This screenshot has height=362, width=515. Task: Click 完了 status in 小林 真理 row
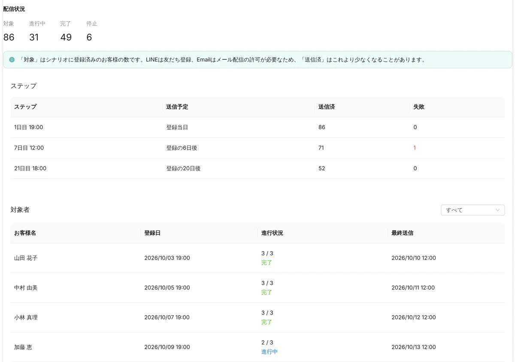(267, 322)
